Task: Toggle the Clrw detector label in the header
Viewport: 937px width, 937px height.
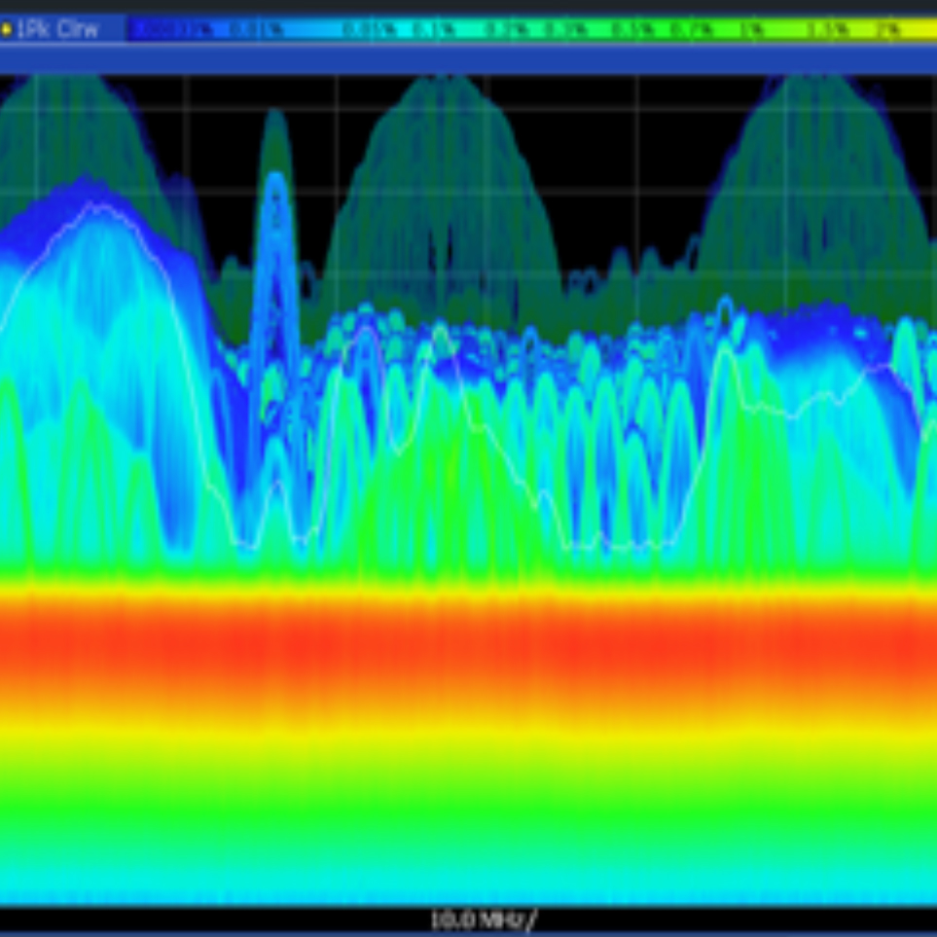Action: (78, 29)
